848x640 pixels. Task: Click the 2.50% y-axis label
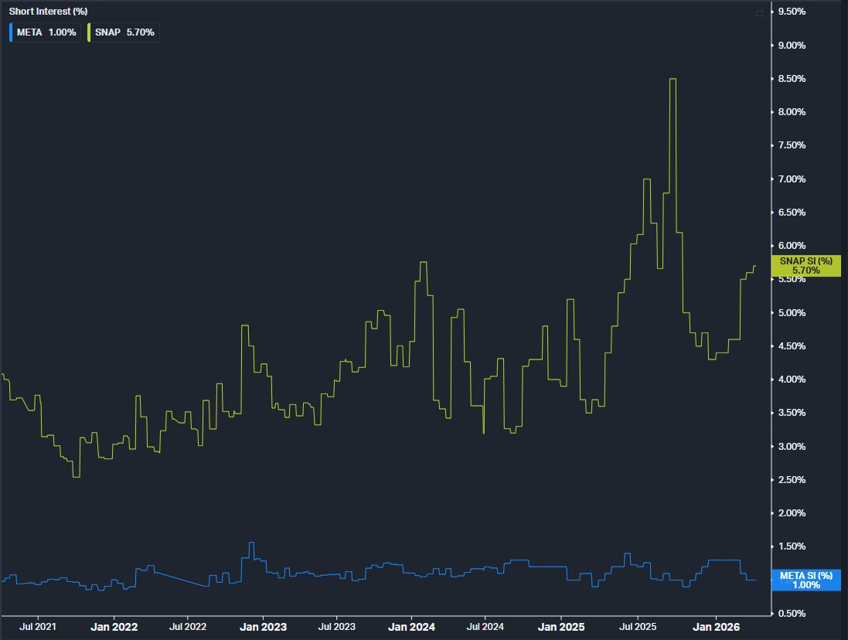pos(792,480)
